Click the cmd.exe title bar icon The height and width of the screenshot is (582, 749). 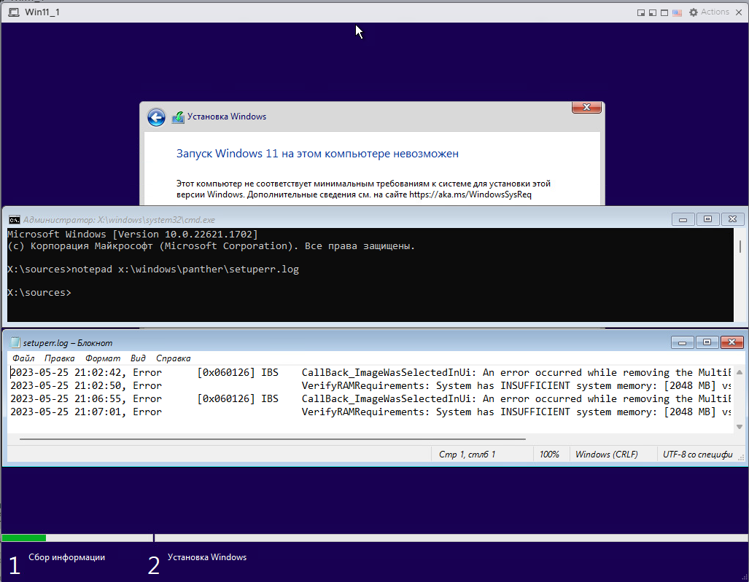14,219
